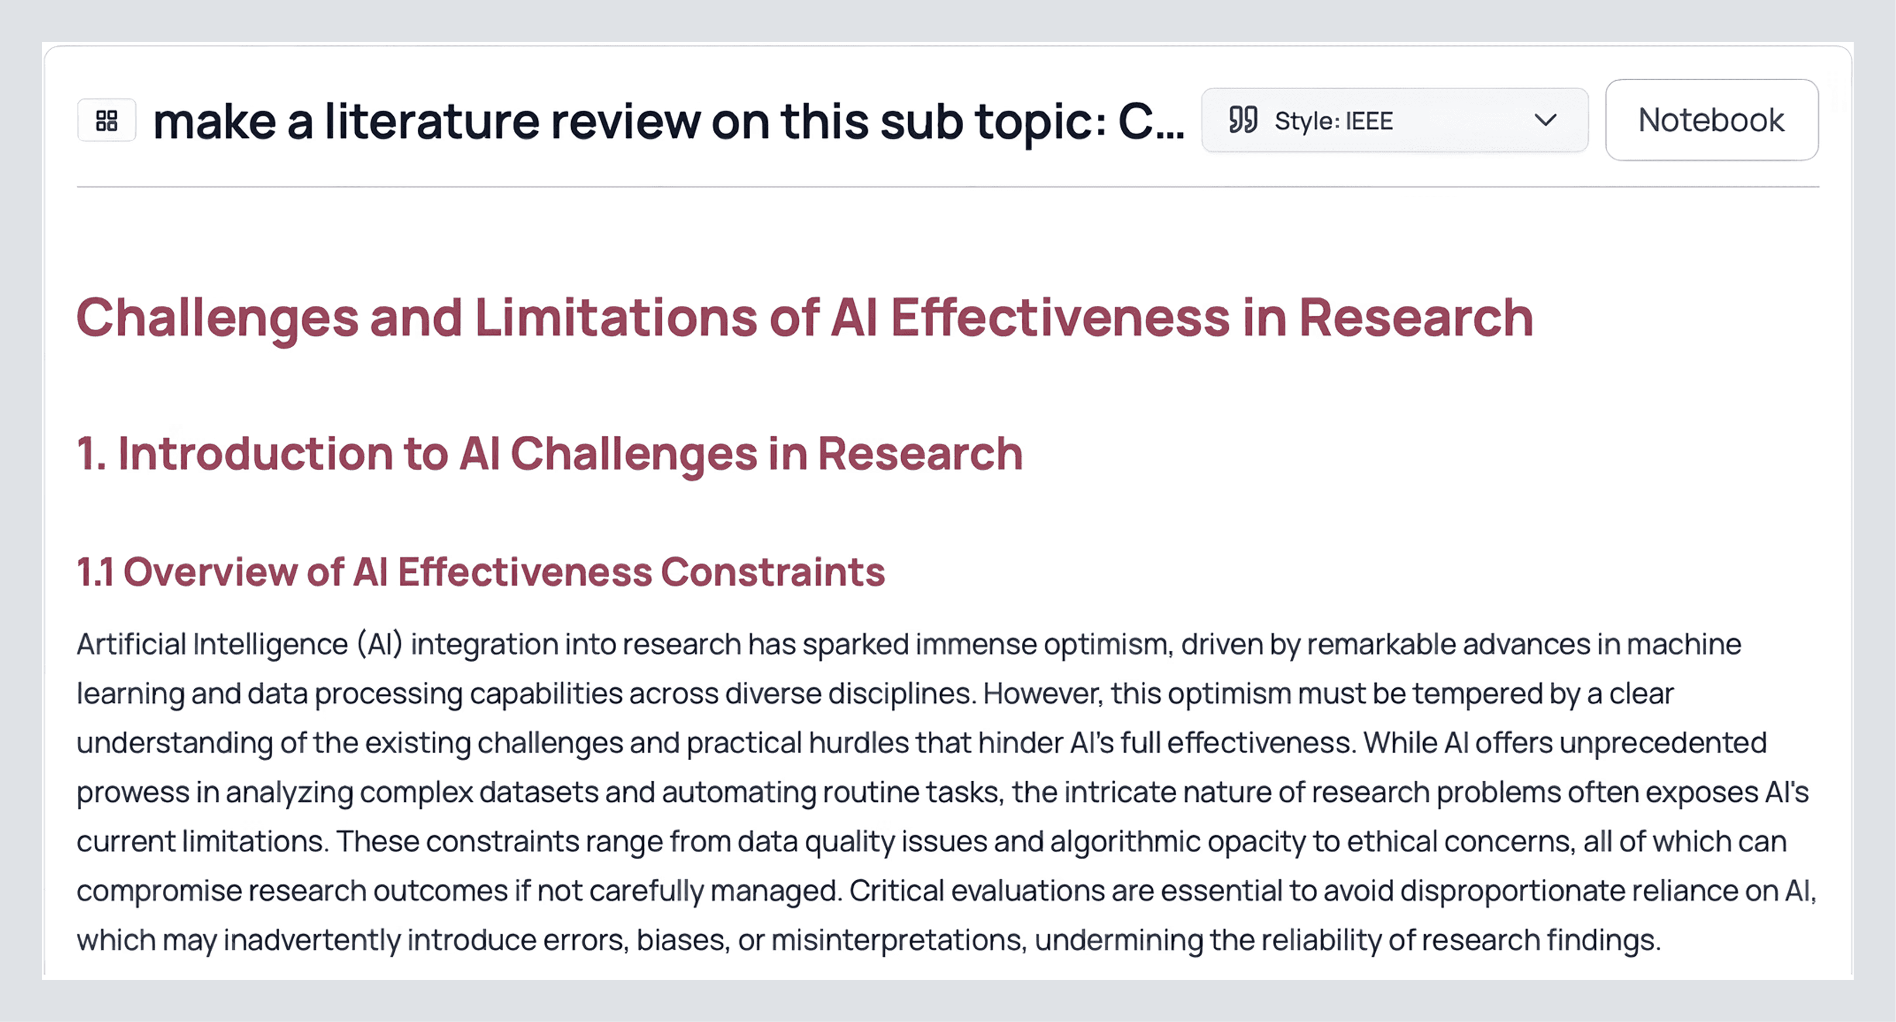The height and width of the screenshot is (1022, 1896).
Task: Click the 'Challenges and Limitations of AI Effectiveness' heading
Action: tap(804, 318)
